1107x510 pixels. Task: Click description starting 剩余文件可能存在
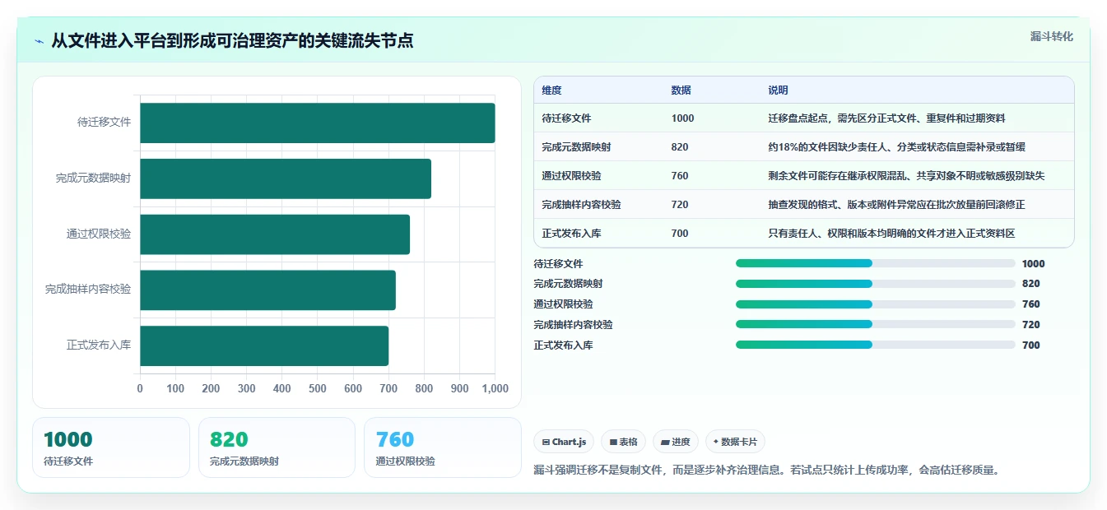pos(906,176)
